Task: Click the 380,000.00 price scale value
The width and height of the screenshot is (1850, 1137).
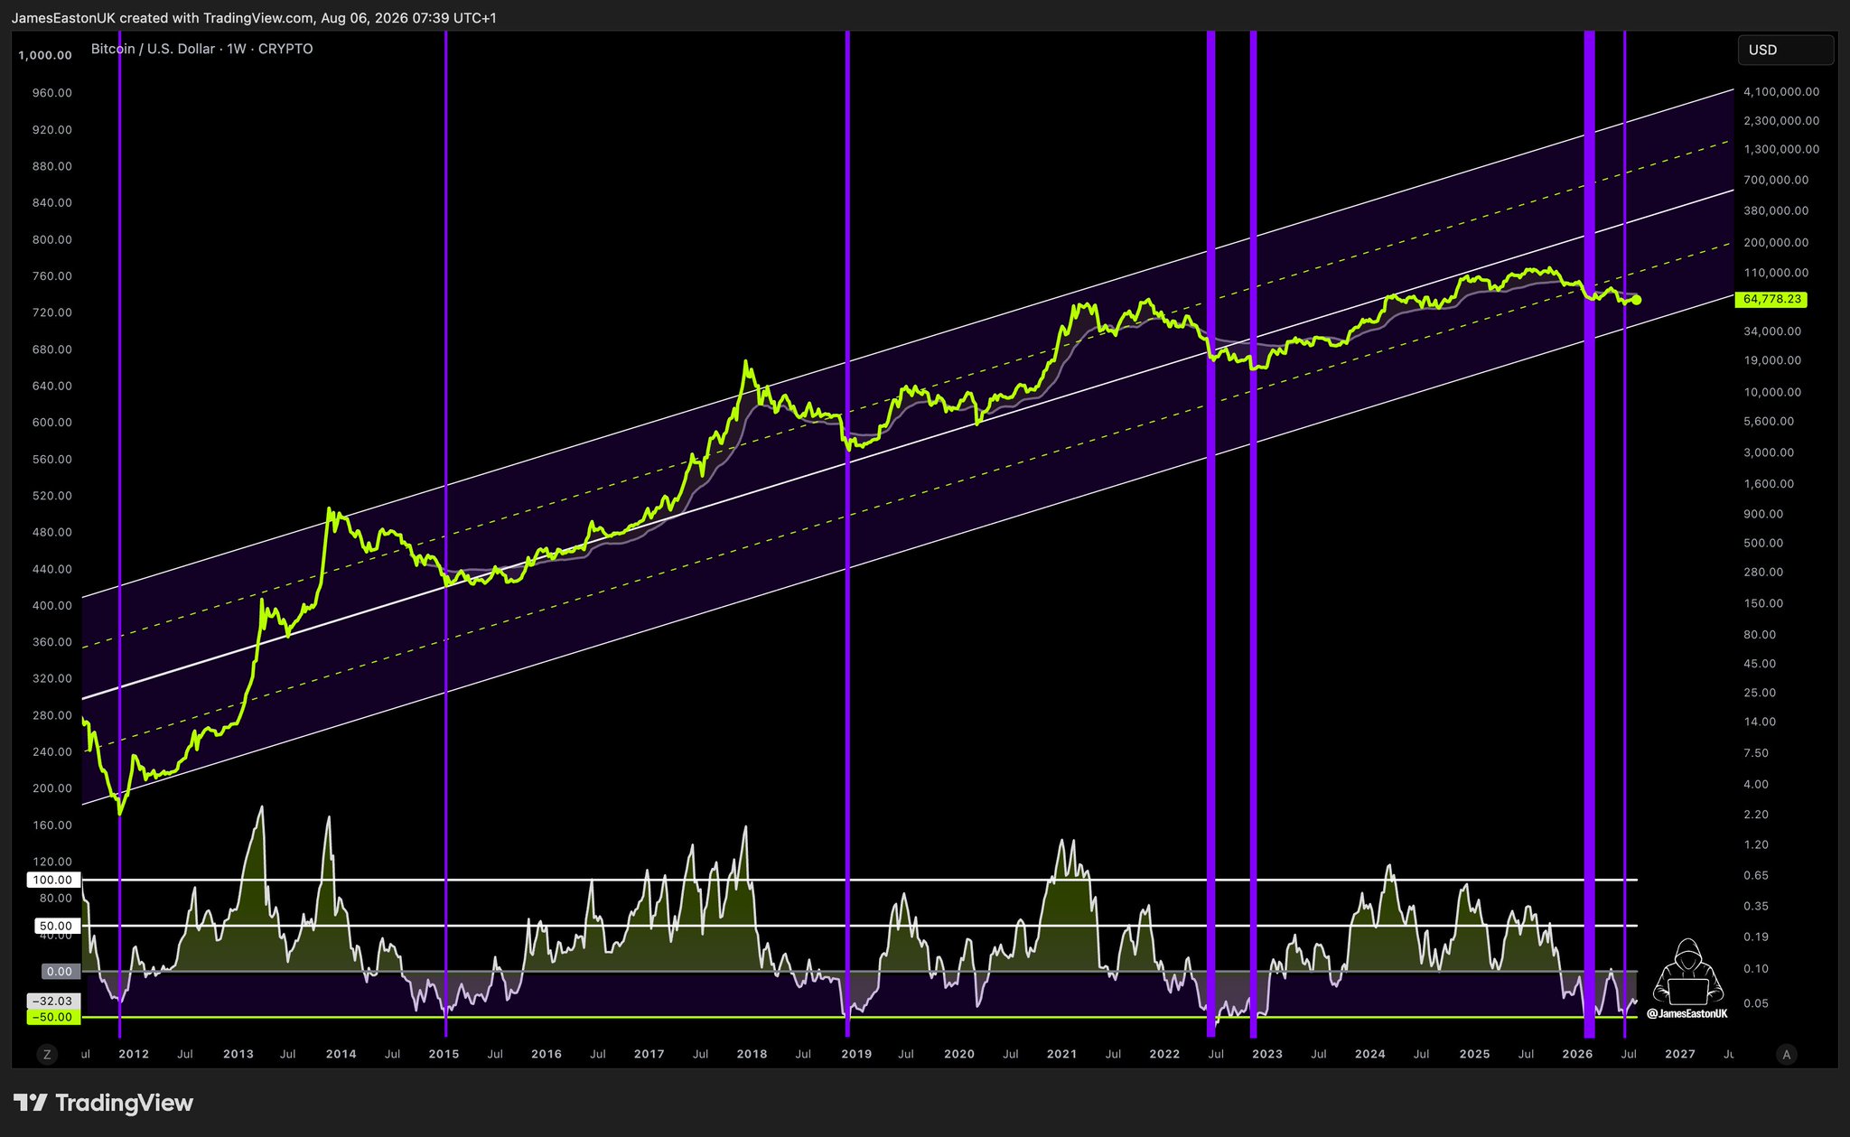Action: click(1776, 211)
